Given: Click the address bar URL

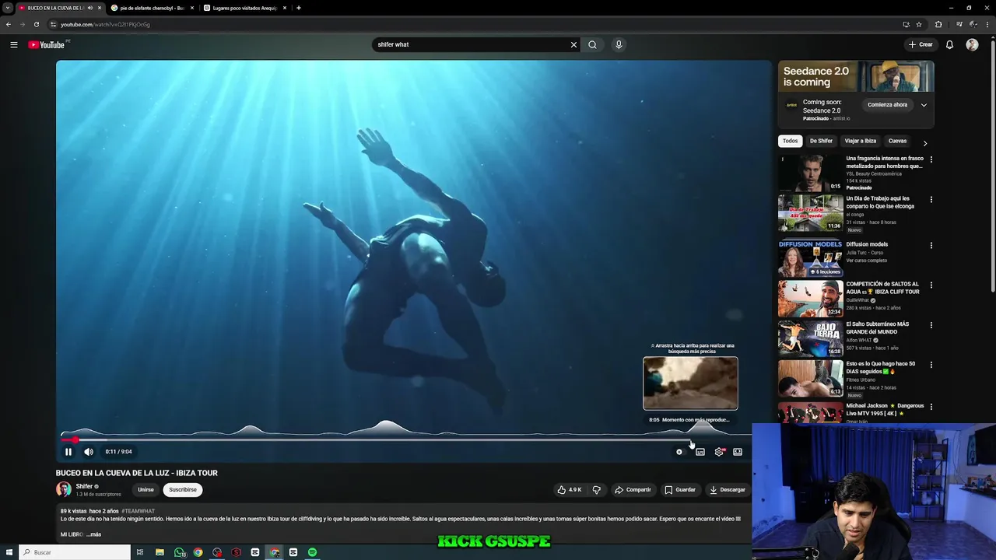Looking at the screenshot, I should pos(105,24).
